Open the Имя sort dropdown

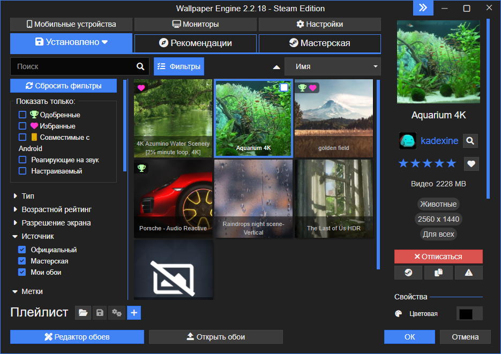click(332, 67)
